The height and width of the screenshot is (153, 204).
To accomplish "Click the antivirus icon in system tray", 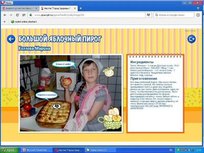I will tap(178, 150).
